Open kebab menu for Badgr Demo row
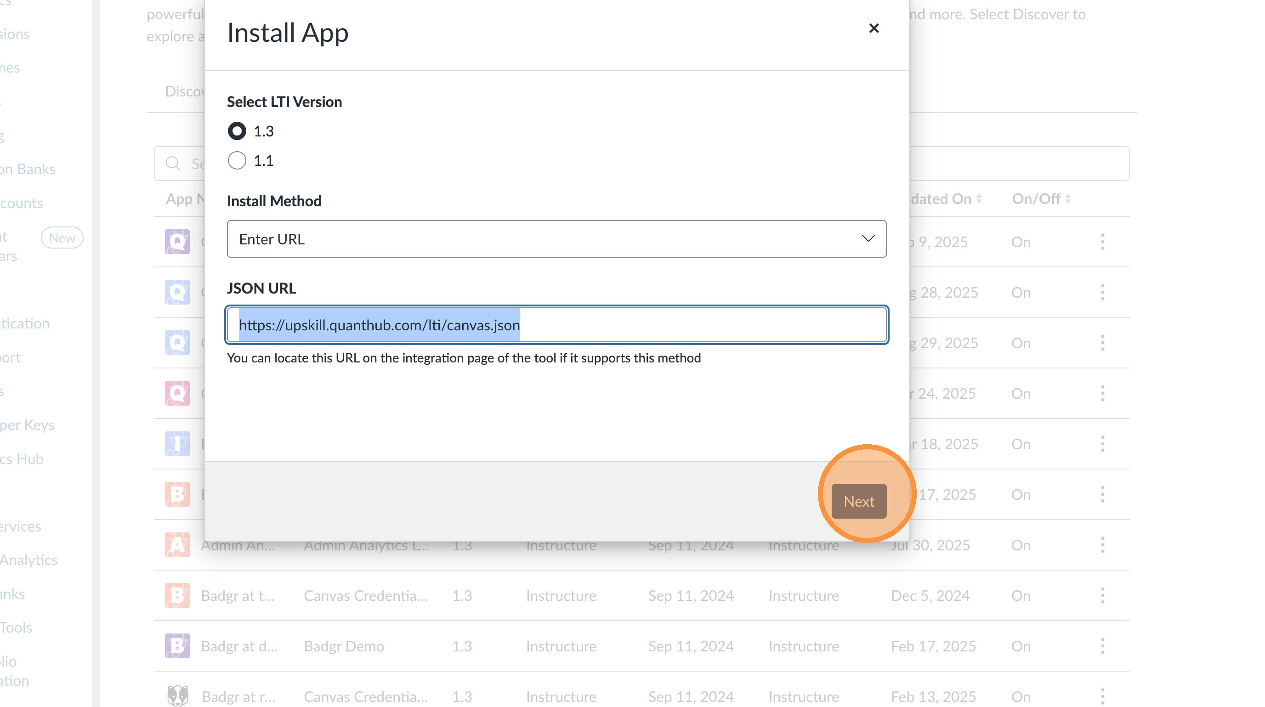 (1102, 646)
